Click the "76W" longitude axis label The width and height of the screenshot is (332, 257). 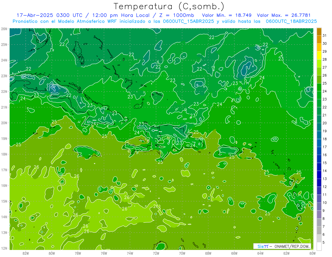pos(104,253)
